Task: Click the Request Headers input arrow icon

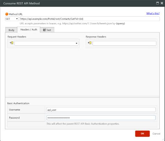Action: tap(11, 43)
